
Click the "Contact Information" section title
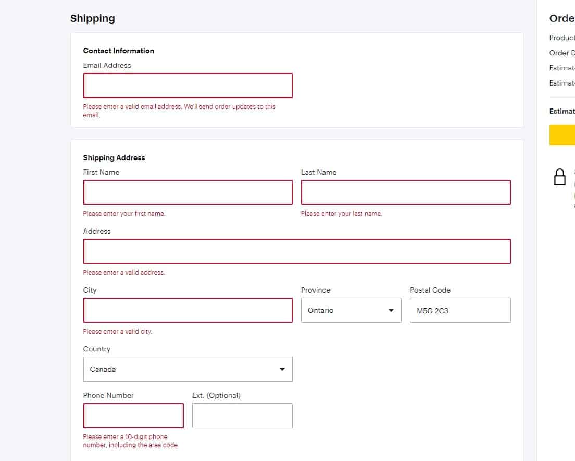[x=118, y=51]
